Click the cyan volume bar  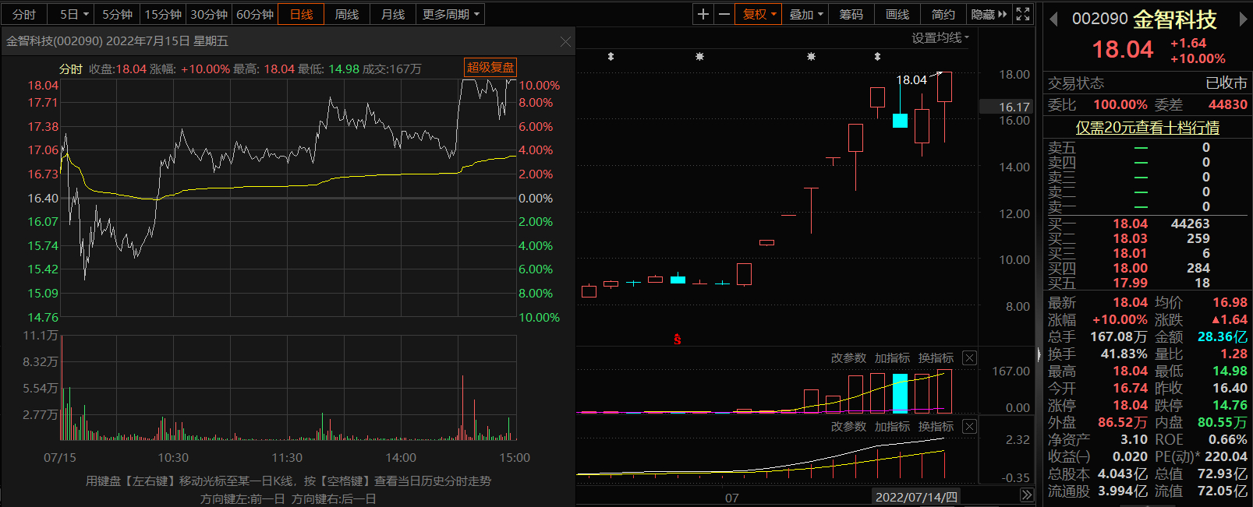pos(900,393)
